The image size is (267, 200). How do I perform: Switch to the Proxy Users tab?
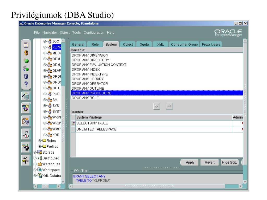(211, 44)
